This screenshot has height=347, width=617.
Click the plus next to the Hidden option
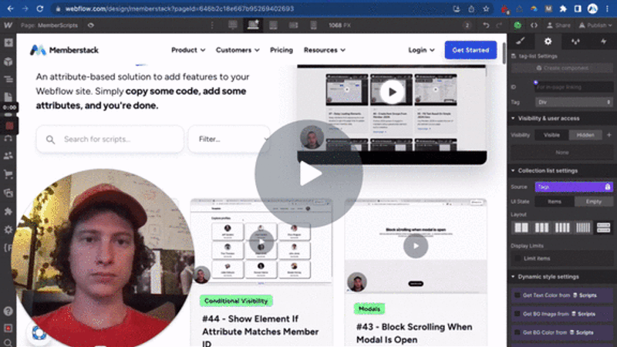(609, 135)
